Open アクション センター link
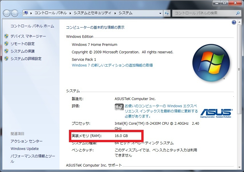244x172 pixels. pos(26,141)
